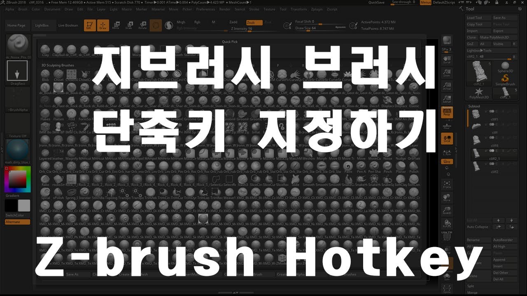Open the BrushAlpha slot

[18, 99]
